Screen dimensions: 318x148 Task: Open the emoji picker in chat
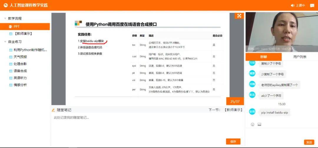click(x=253, y=124)
